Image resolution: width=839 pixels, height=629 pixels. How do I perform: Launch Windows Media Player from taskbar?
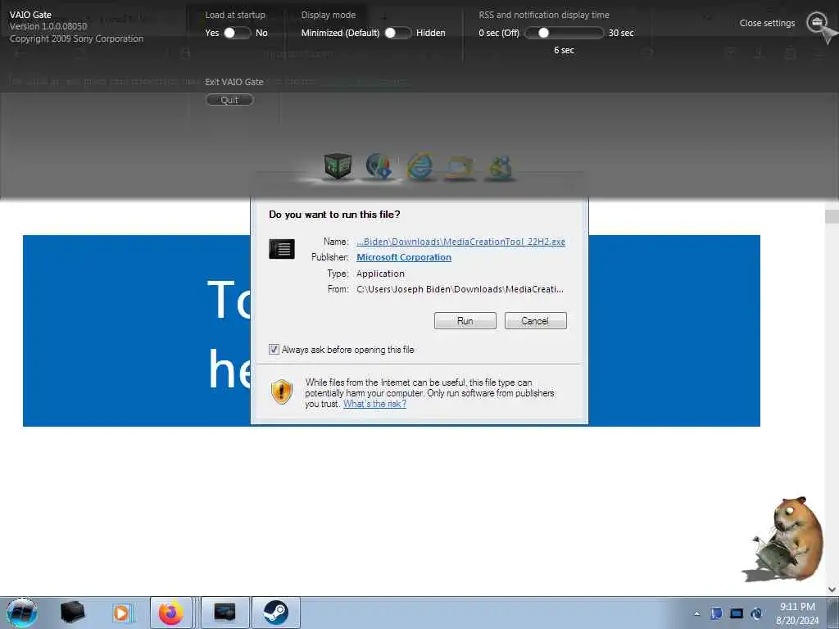click(x=121, y=613)
